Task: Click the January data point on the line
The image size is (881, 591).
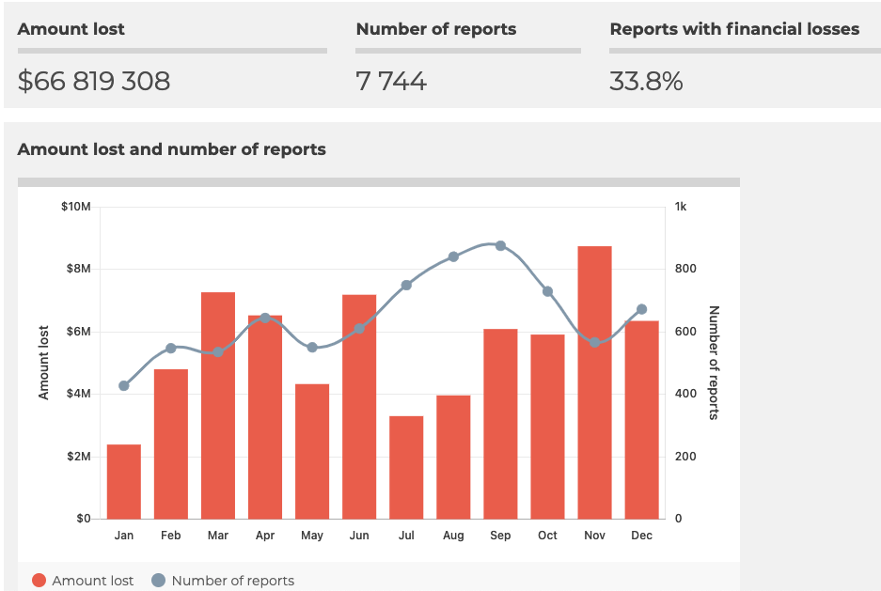Action: tap(124, 386)
